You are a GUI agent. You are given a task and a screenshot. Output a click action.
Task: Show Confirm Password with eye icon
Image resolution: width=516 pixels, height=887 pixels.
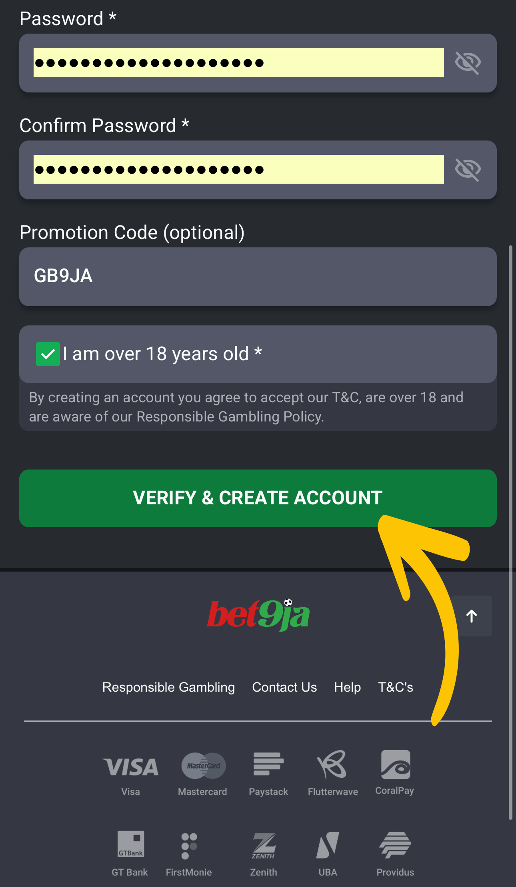467,169
